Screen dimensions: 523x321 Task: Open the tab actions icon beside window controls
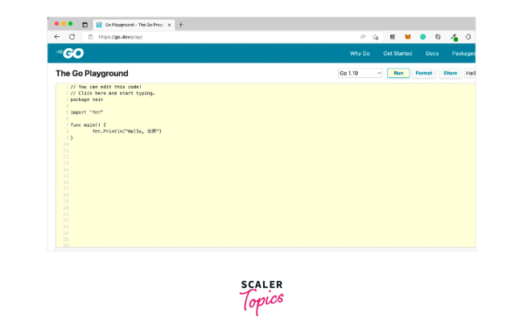click(x=84, y=25)
